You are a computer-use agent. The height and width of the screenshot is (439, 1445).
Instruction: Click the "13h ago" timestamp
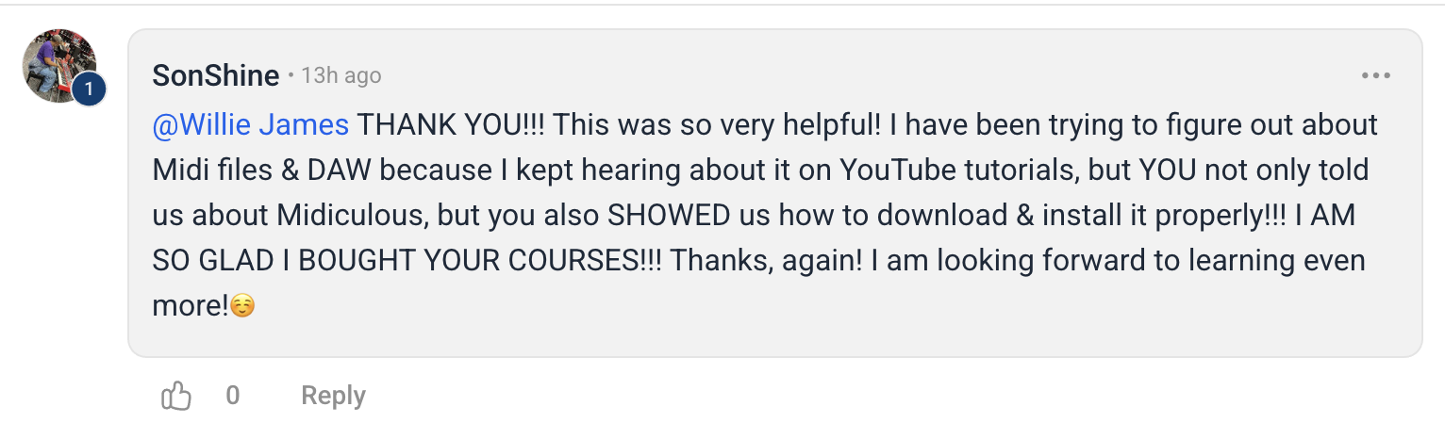[341, 76]
